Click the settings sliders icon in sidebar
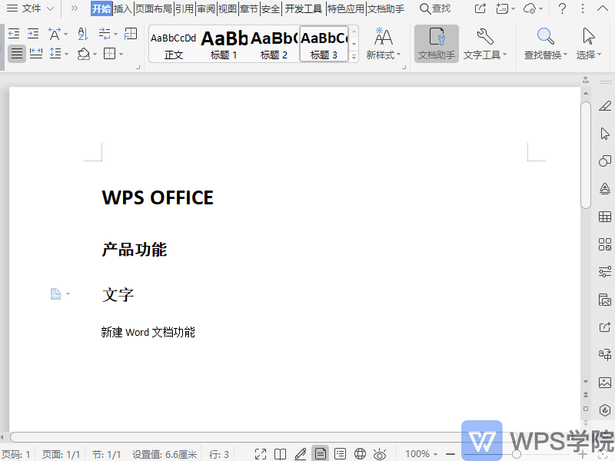Image resolution: width=615 pixels, height=461 pixels. (x=605, y=271)
